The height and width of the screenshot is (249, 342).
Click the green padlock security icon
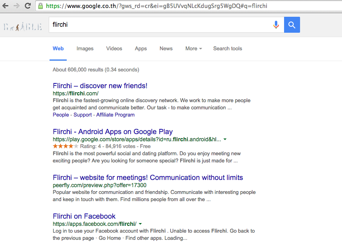[40, 6]
